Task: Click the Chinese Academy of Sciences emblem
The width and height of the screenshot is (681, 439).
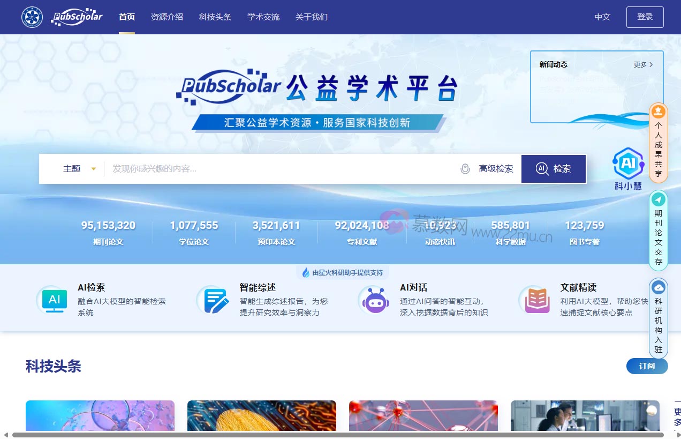Action: [32, 17]
